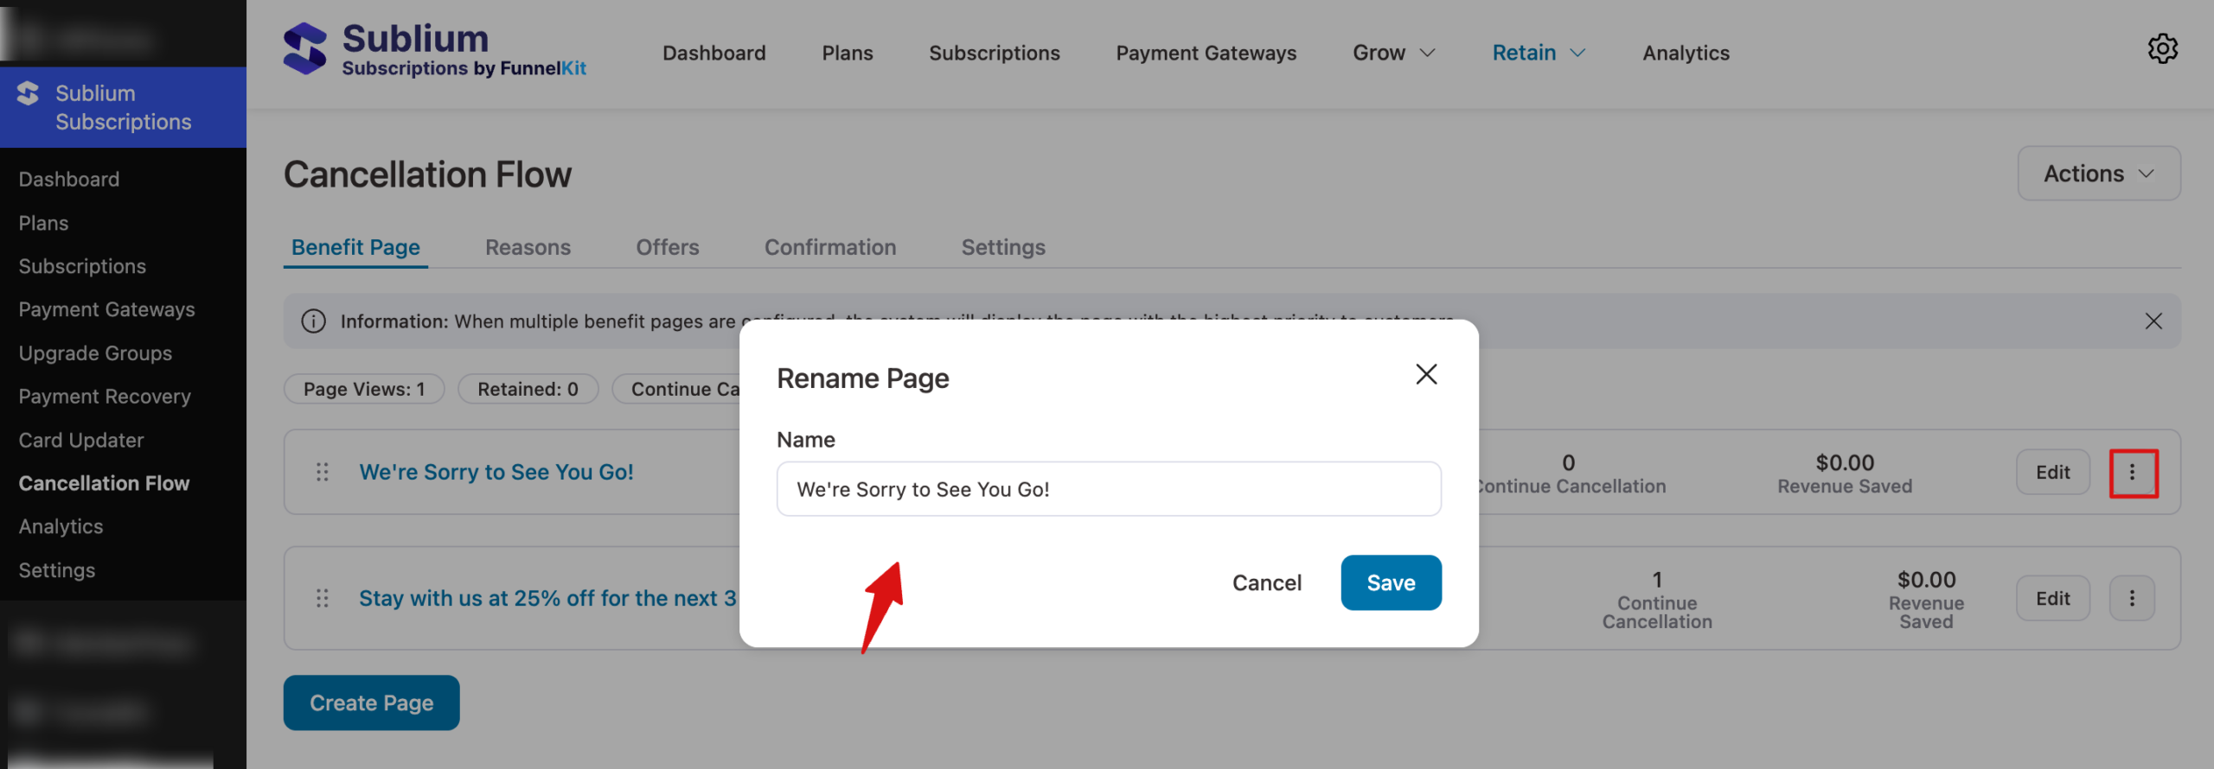Open Payment Recovery in sidebar
2214x769 pixels.
tap(105, 397)
